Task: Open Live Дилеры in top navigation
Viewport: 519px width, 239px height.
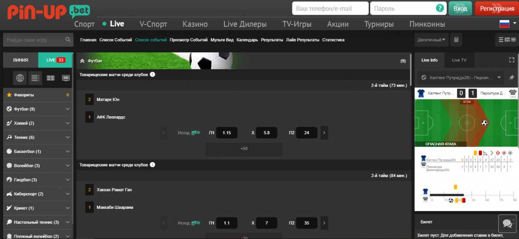Action: pos(245,24)
